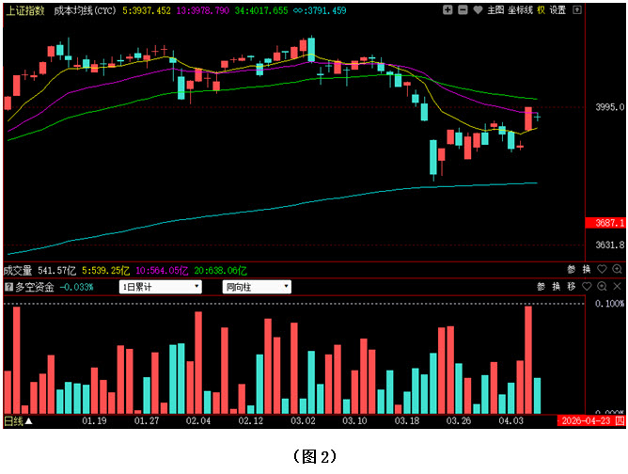This screenshot has width=628, height=474.
Task: Toggle the 权 adjustment option
Action: click(x=542, y=10)
